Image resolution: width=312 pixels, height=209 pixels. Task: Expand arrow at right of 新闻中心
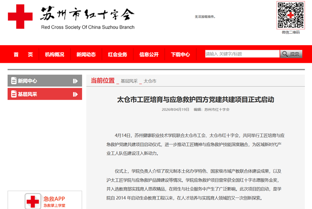75,81
